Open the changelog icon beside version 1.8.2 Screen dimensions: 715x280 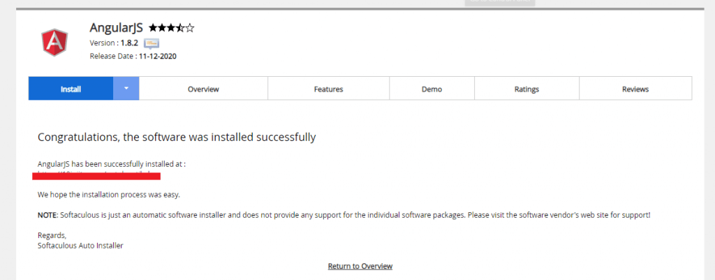tap(152, 44)
